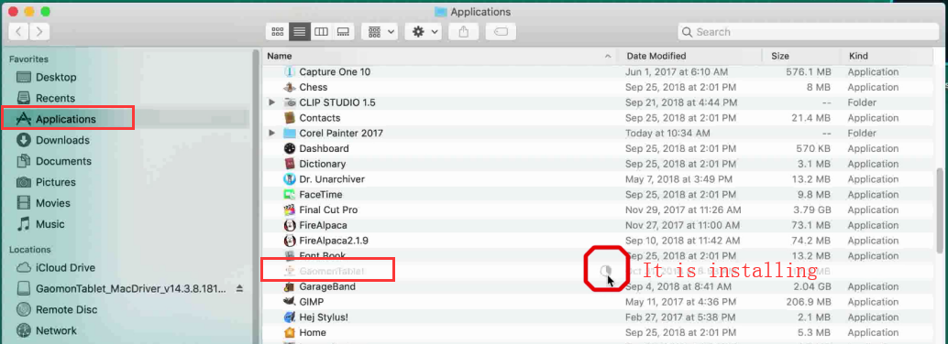Click the Edit Tags toolbar button
This screenshot has height=344, width=948.
[x=501, y=31]
